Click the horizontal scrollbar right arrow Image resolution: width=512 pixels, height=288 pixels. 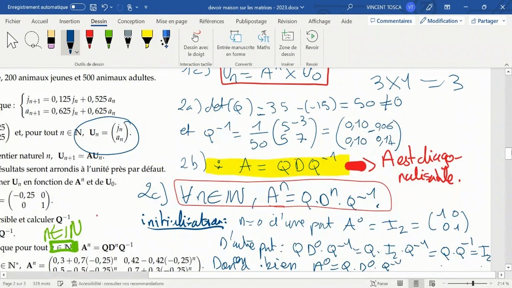coord(501,275)
